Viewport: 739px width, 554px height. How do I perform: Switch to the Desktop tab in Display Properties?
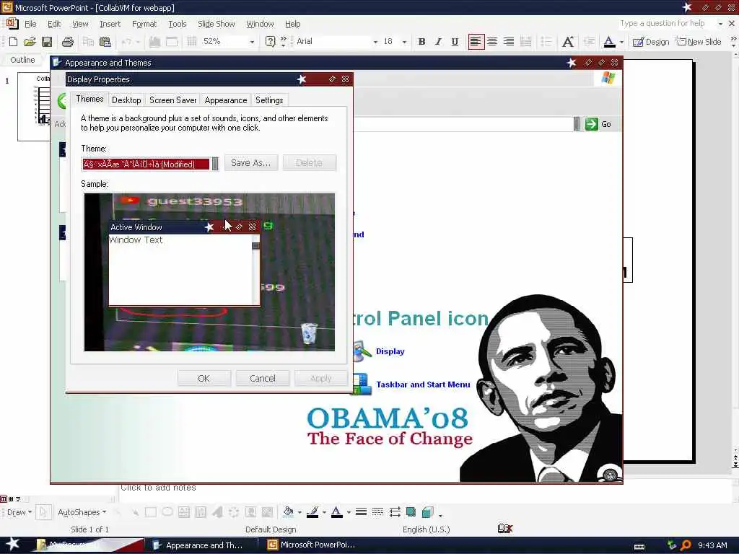[126, 100]
